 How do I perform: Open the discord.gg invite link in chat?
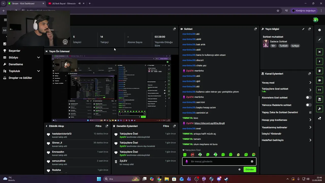click(x=209, y=123)
